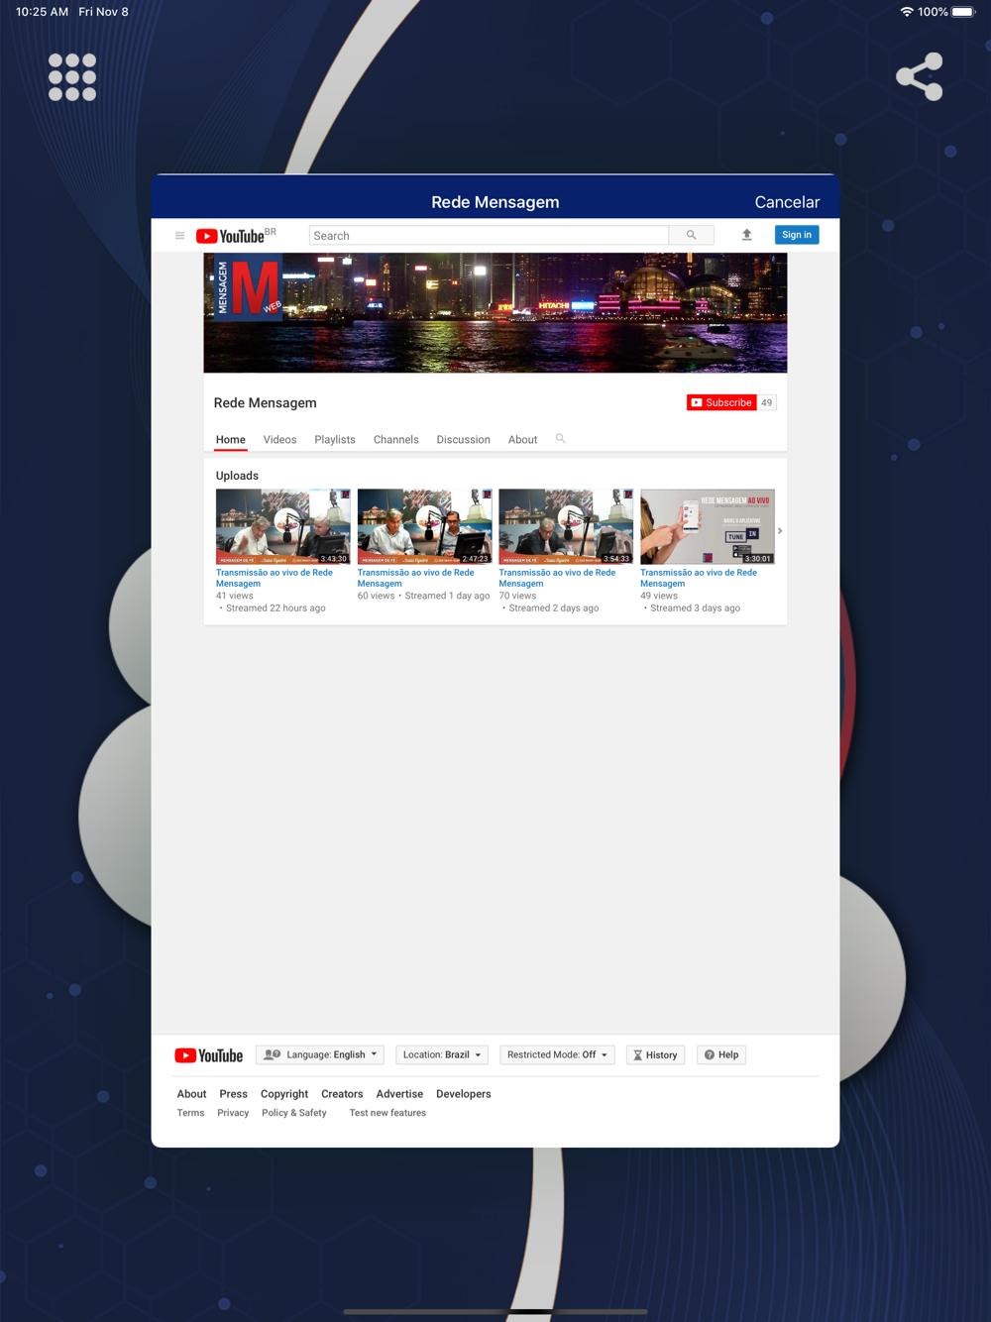This screenshot has width=991, height=1322.
Task: Open the Press link
Action: [234, 1094]
